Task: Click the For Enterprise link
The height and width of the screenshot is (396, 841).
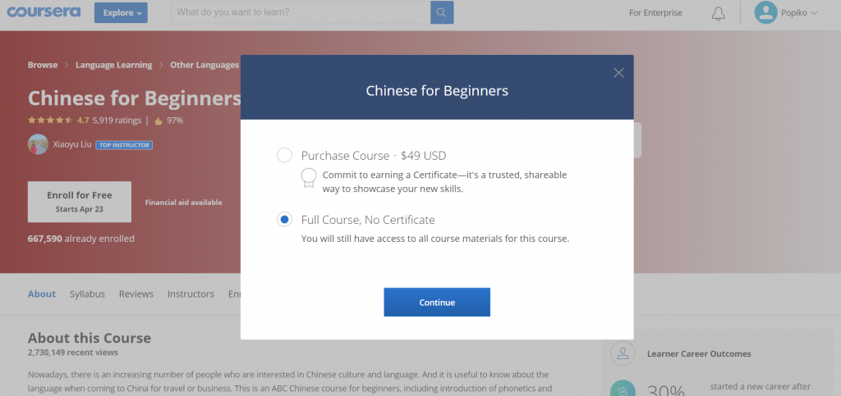Action: tap(655, 13)
